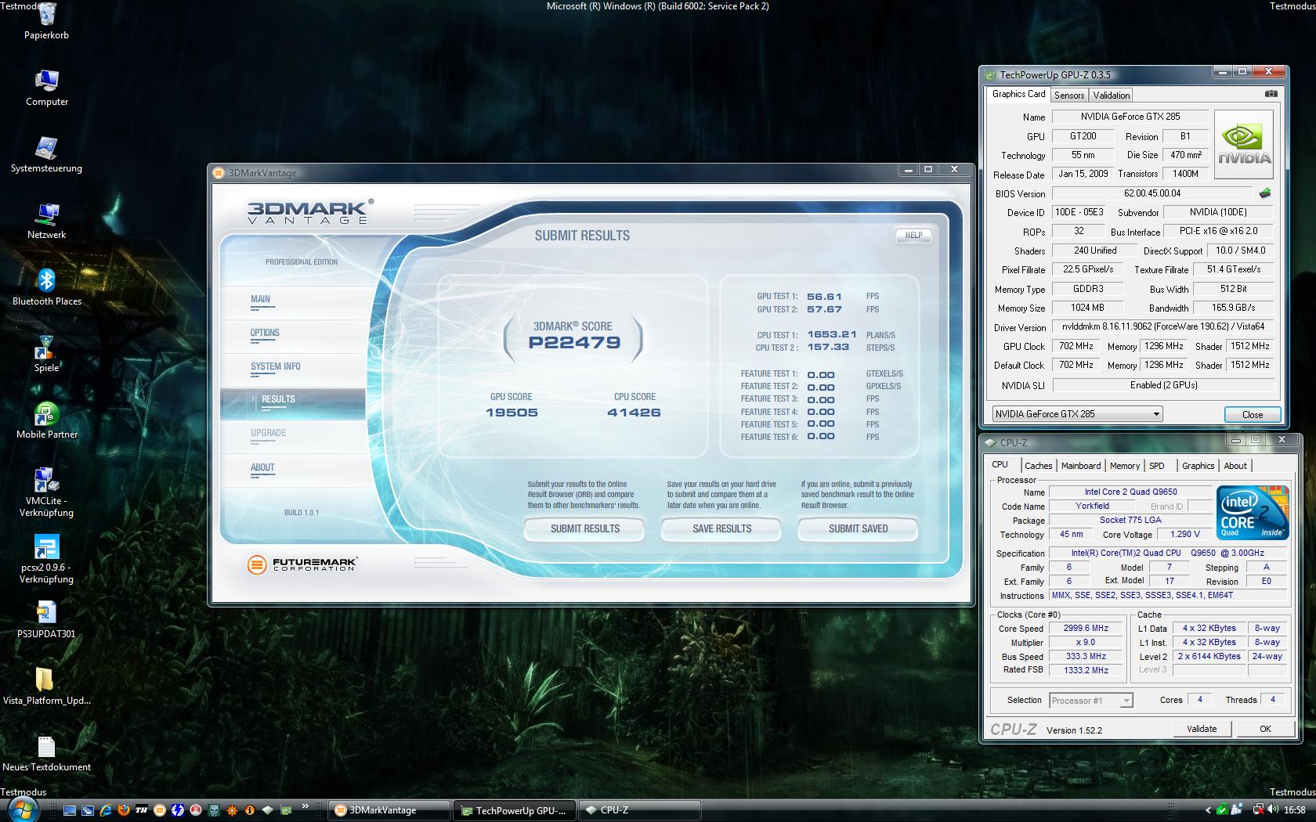Switch to the Sensors tab in GPU-Z
Image resolution: width=1316 pixels, height=822 pixels.
(1068, 96)
